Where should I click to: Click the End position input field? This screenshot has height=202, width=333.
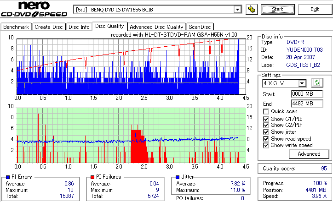pyautogui.click(x=307, y=104)
